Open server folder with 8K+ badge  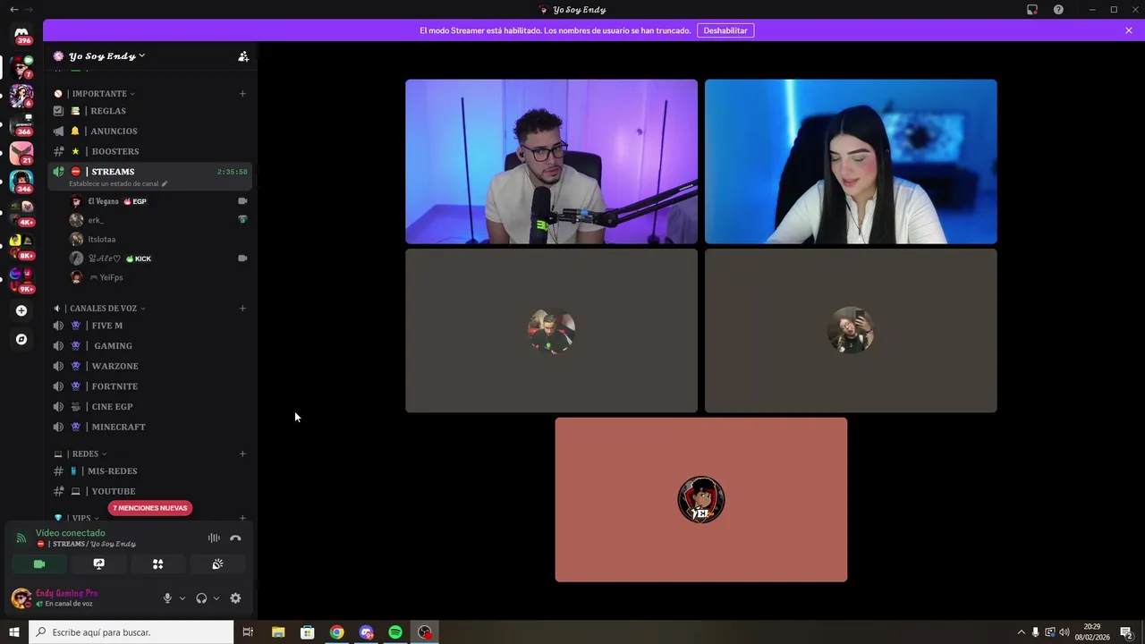(x=21, y=247)
